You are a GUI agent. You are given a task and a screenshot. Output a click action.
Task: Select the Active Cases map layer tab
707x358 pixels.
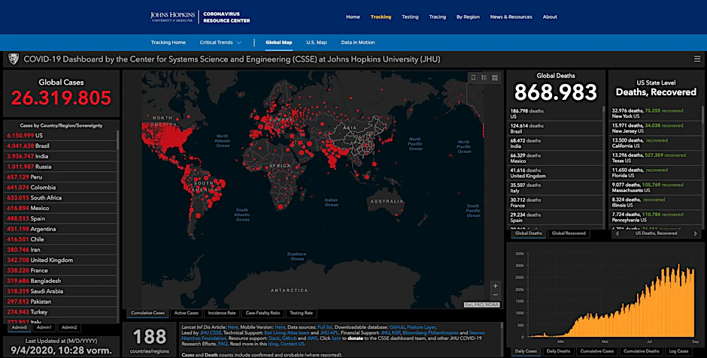click(187, 313)
